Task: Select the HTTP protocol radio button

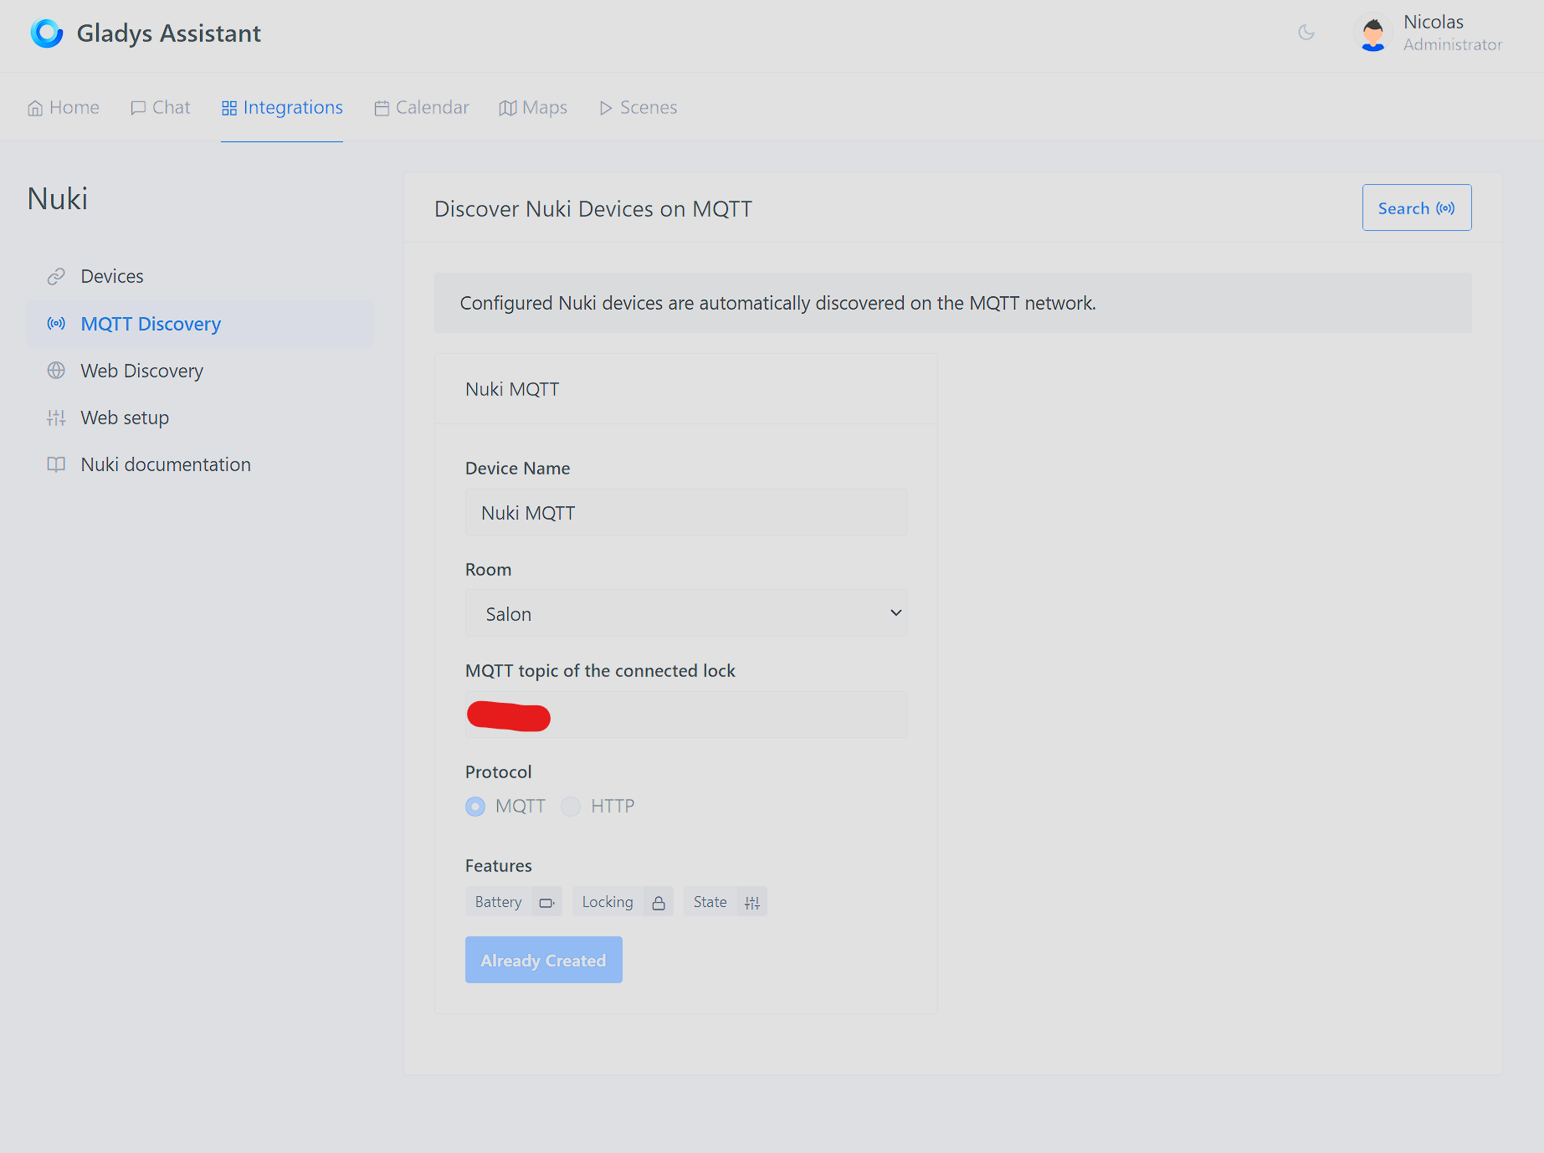Action: (x=571, y=806)
